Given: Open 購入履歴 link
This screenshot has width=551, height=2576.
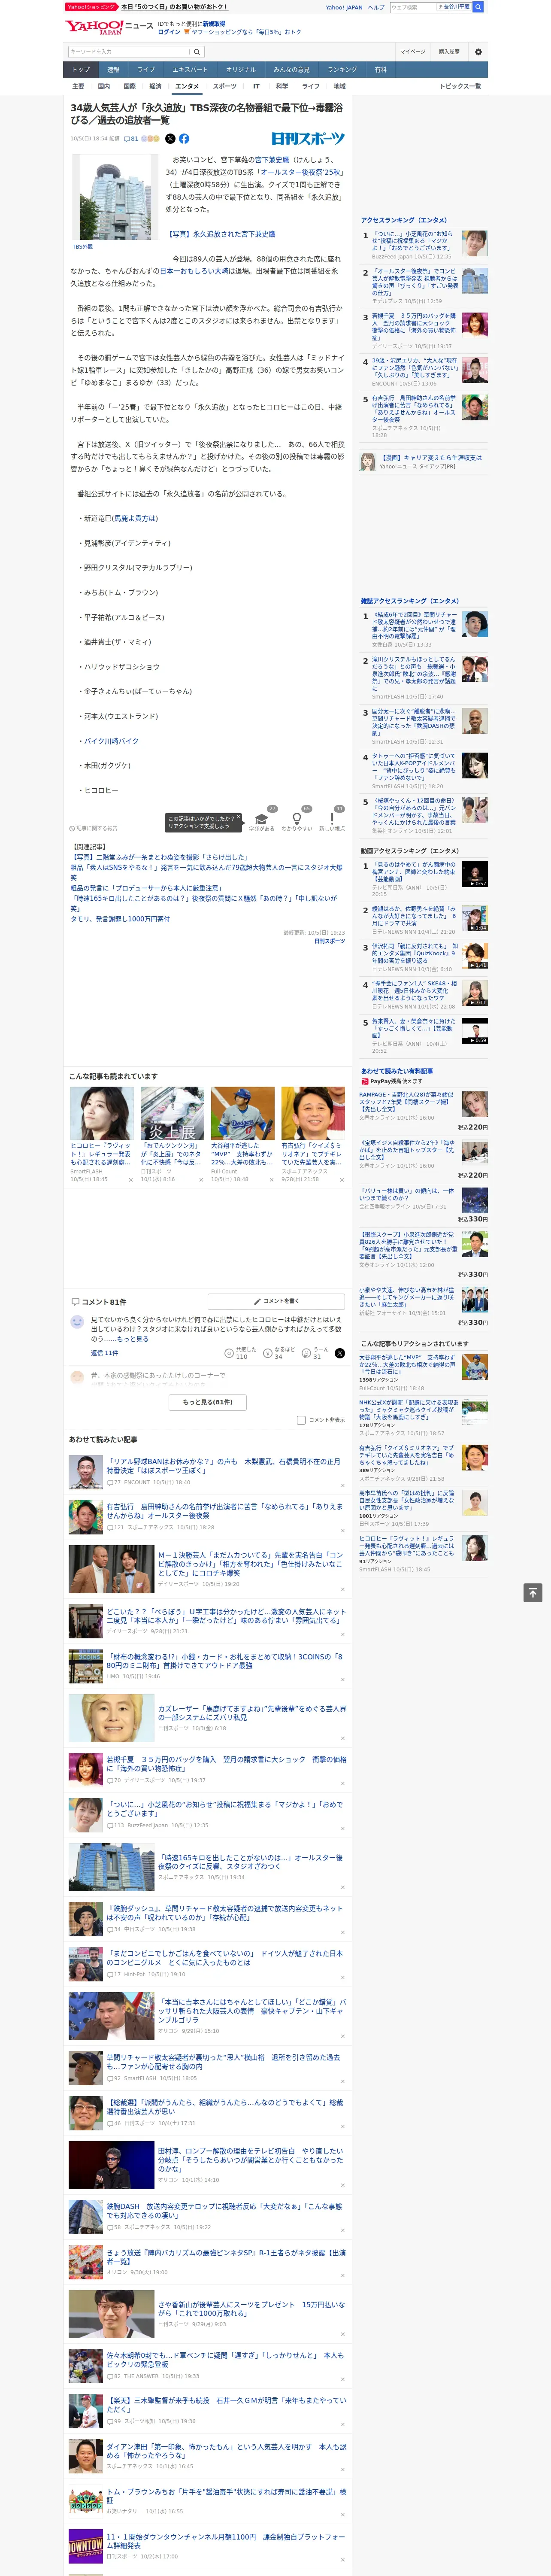Looking at the screenshot, I should pyautogui.click(x=449, y=51).
